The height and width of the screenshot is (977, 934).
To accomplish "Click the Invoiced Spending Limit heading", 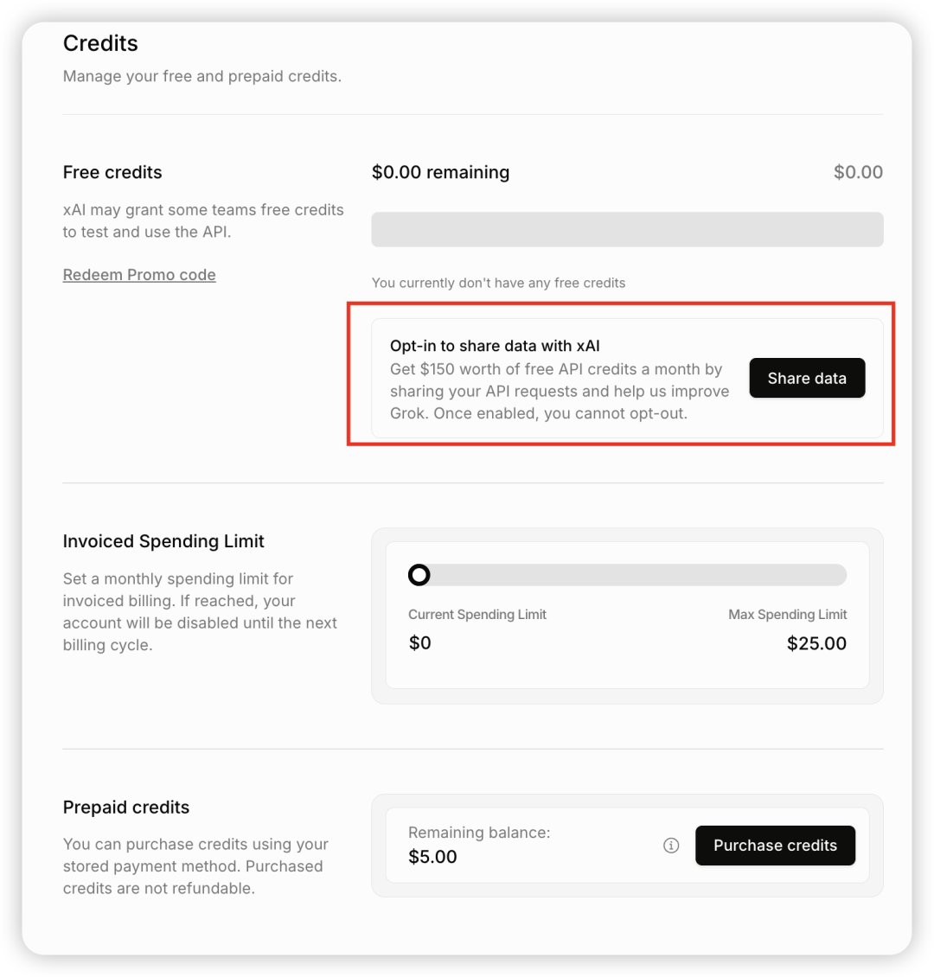I will tap(163, 541).
